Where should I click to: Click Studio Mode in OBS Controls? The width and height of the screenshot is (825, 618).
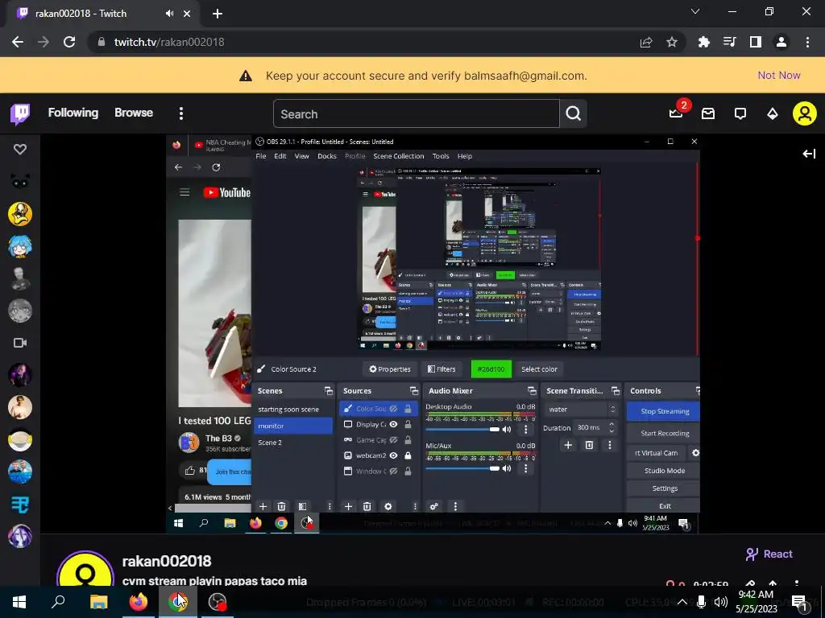point(664,470)
